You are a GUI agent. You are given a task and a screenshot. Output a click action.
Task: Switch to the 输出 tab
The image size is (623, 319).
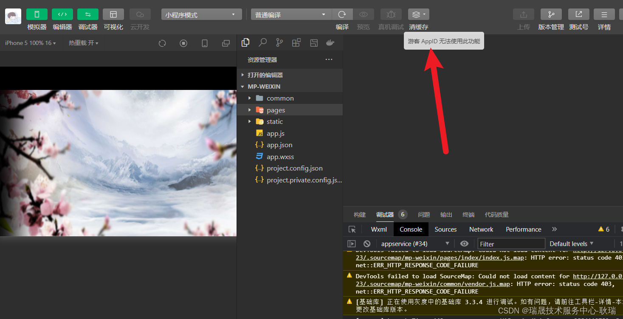(446, 215)
